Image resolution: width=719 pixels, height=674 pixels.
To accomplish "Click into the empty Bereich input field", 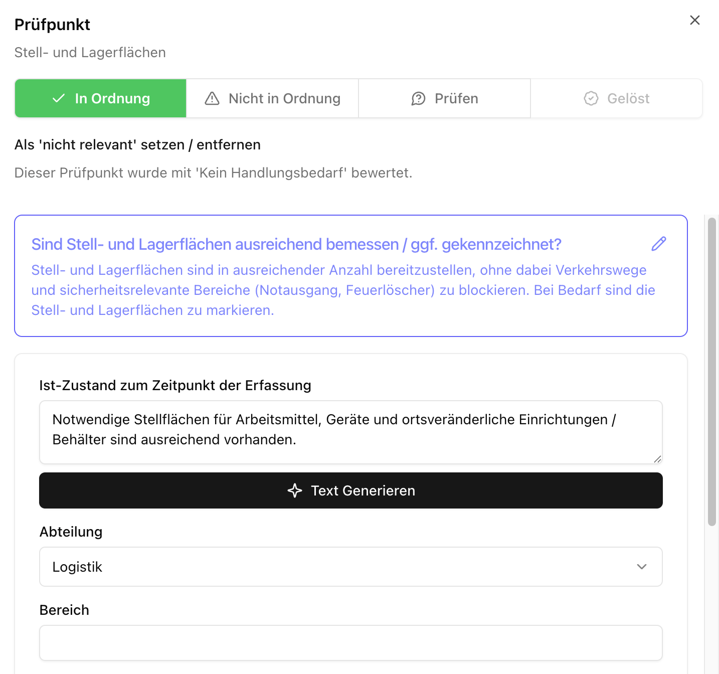I will 350,643.
